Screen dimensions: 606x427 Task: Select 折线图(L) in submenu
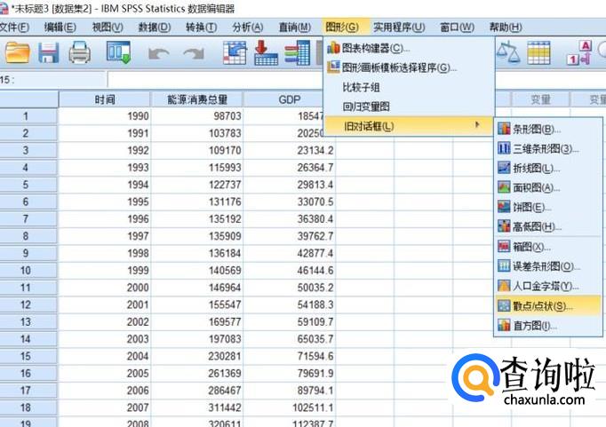click(548, 169)
